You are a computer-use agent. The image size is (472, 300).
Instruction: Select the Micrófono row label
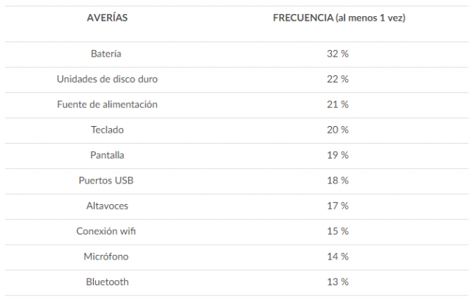pos(107,257)
